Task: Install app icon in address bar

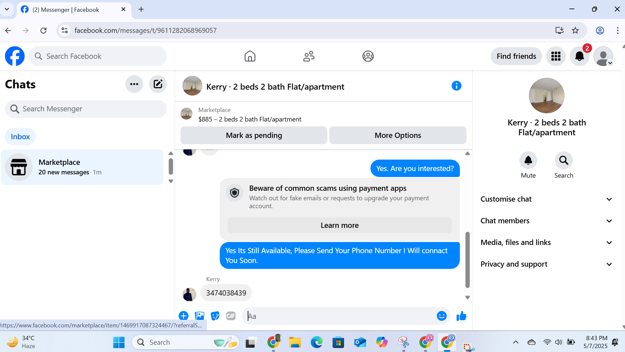Action: coord(559,30)
